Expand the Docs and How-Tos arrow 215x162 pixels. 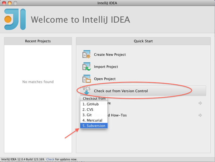[x=200, y=115]
